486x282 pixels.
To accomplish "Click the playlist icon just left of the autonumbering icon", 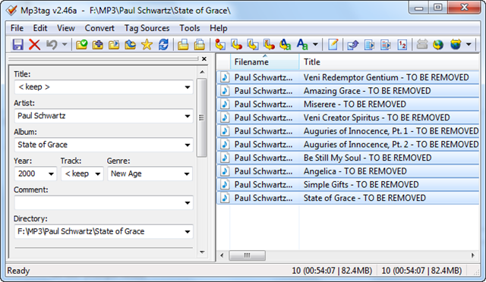I will (x=386, y=45).
